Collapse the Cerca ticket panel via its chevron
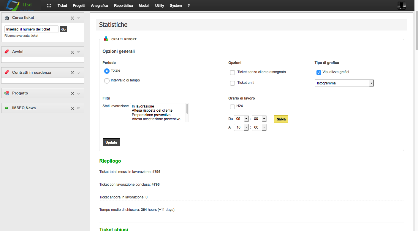Viewport: 418px width, 231px height. [78, 17]
